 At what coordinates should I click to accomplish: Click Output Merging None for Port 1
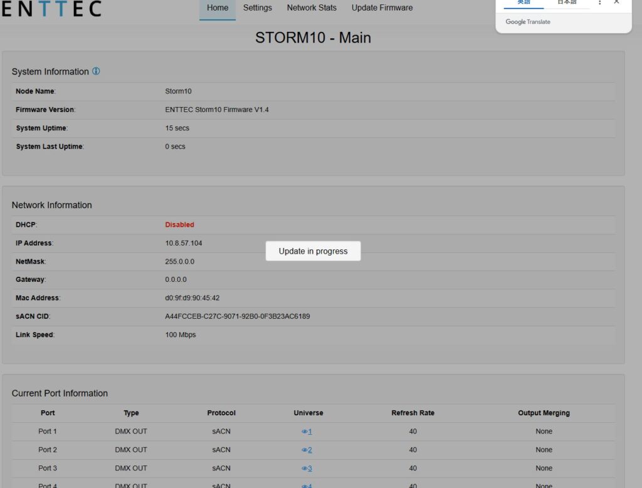click(x=544, y=431)
